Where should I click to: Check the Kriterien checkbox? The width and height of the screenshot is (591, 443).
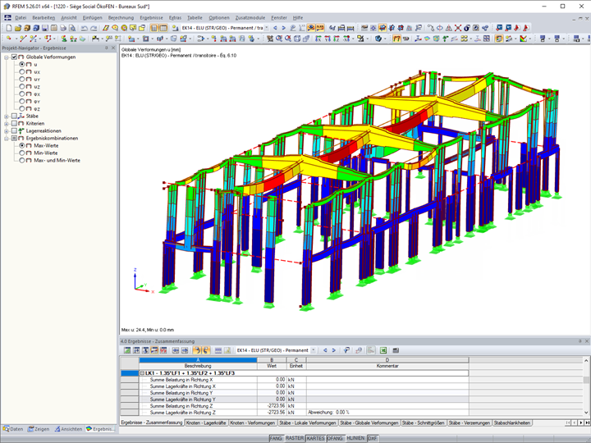click(14, 123)
